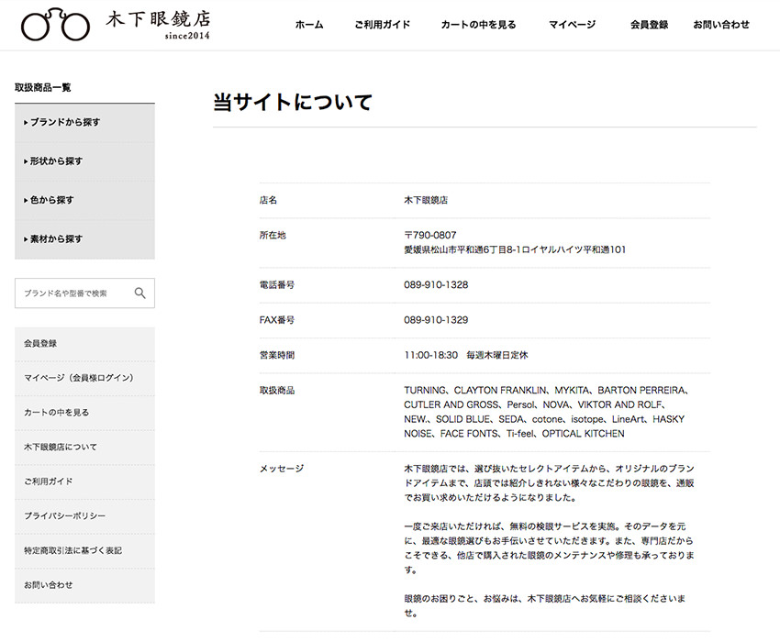The image size is (780, 642).
Task: Open 会員登録 from the top navigation
Action: pos(648,25)
